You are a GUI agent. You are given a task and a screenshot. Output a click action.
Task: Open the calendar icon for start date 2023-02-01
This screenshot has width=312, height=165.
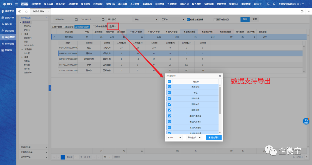76,20
